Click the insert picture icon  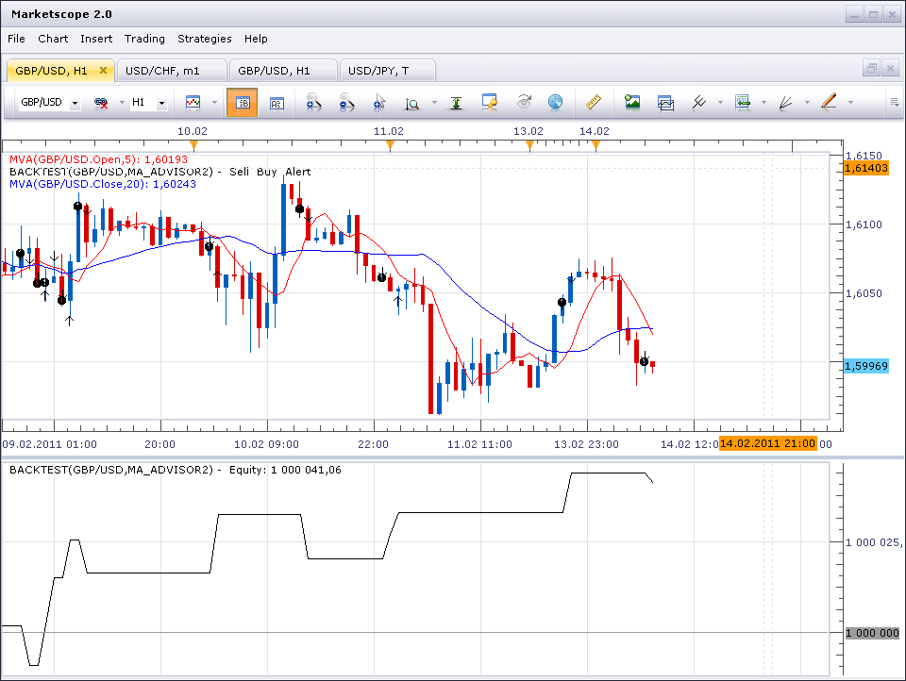[x=632, y=103]
